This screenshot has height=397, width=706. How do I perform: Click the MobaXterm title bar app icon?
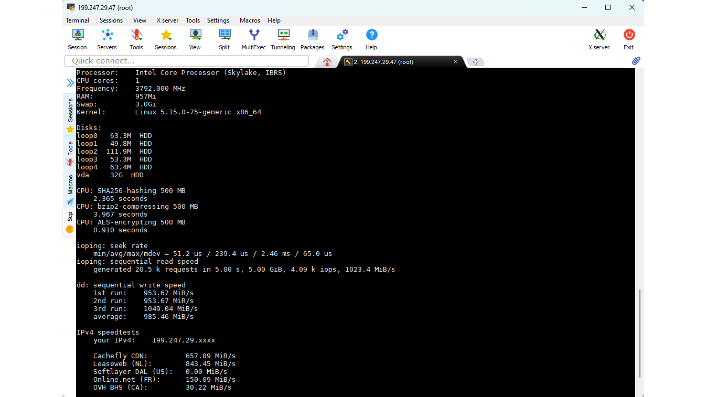coord(71,7)
